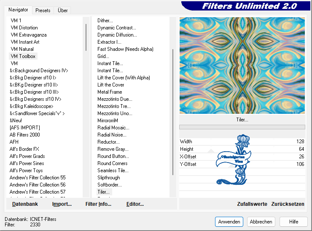The image size is (312, 231).
Task: Reset values with Zurücksetzen
Action: (x=288, y=204)
